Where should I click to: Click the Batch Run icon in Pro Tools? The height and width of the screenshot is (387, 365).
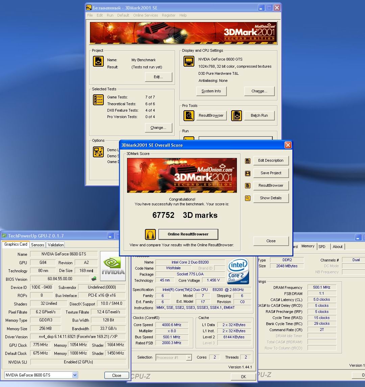[237, 115]
